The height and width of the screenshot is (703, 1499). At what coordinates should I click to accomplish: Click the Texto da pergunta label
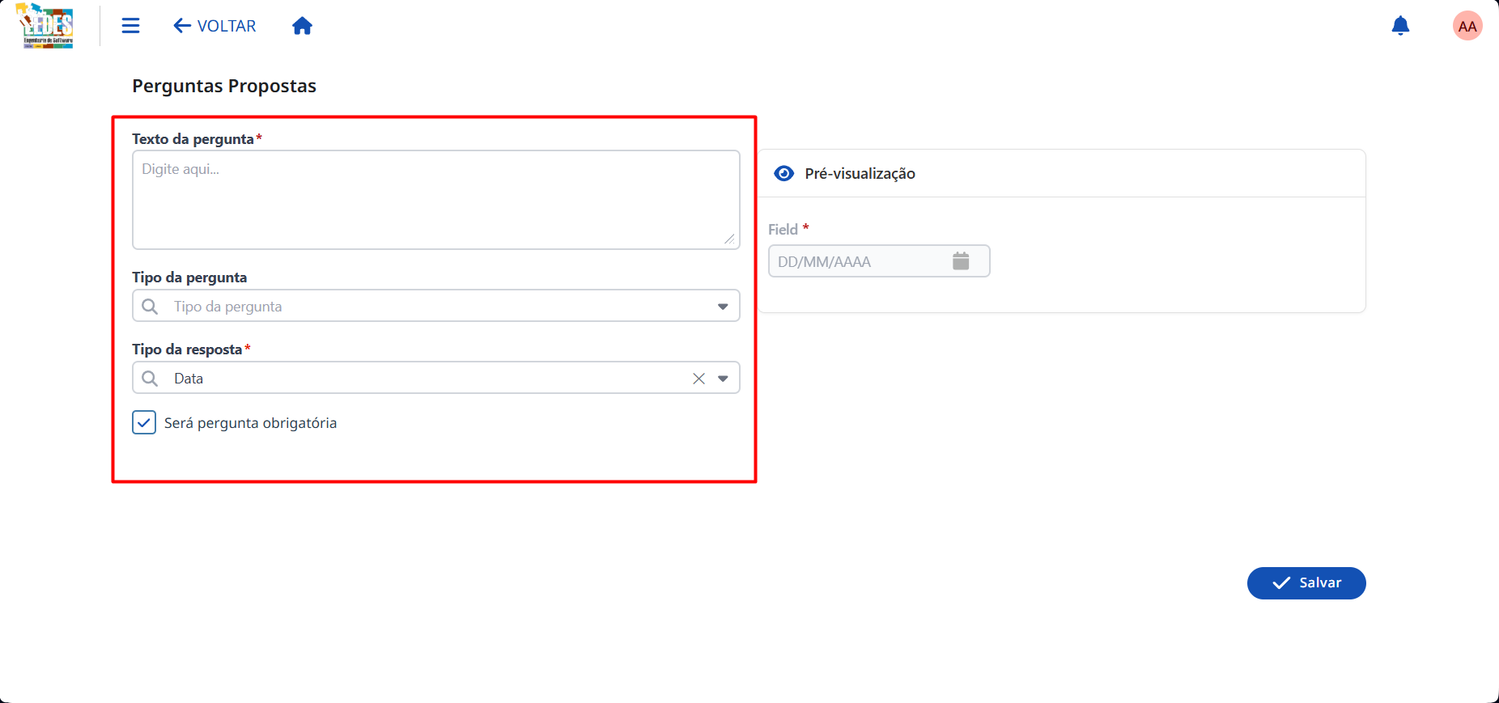click(x=193, y=139)
